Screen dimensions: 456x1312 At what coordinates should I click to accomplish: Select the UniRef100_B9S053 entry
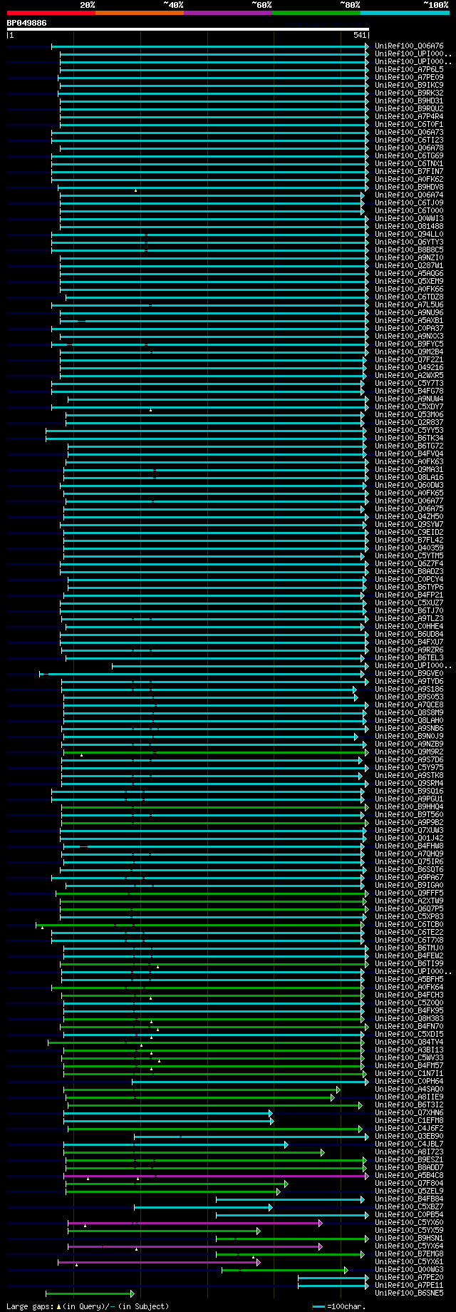(x=409, y=697)
